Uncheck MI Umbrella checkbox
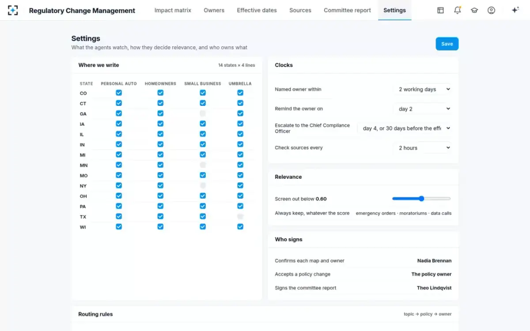Image resolution: width=530 pixels, height=331 pixels. pos(240,154)
